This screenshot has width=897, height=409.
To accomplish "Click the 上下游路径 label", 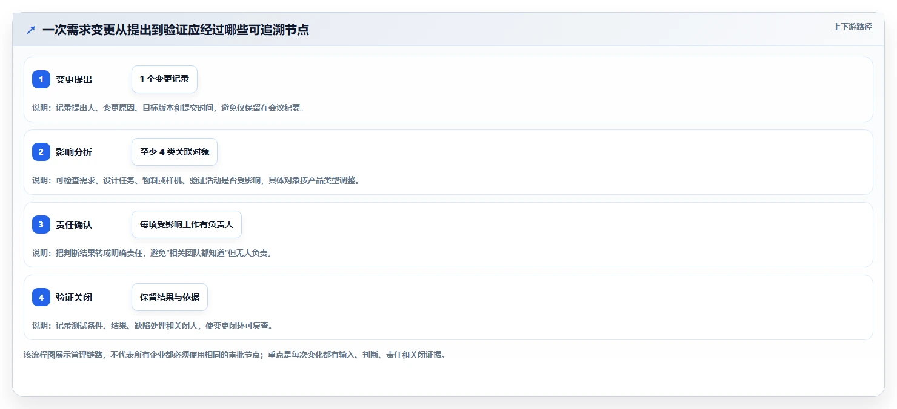I will click(x=852, y=27).
